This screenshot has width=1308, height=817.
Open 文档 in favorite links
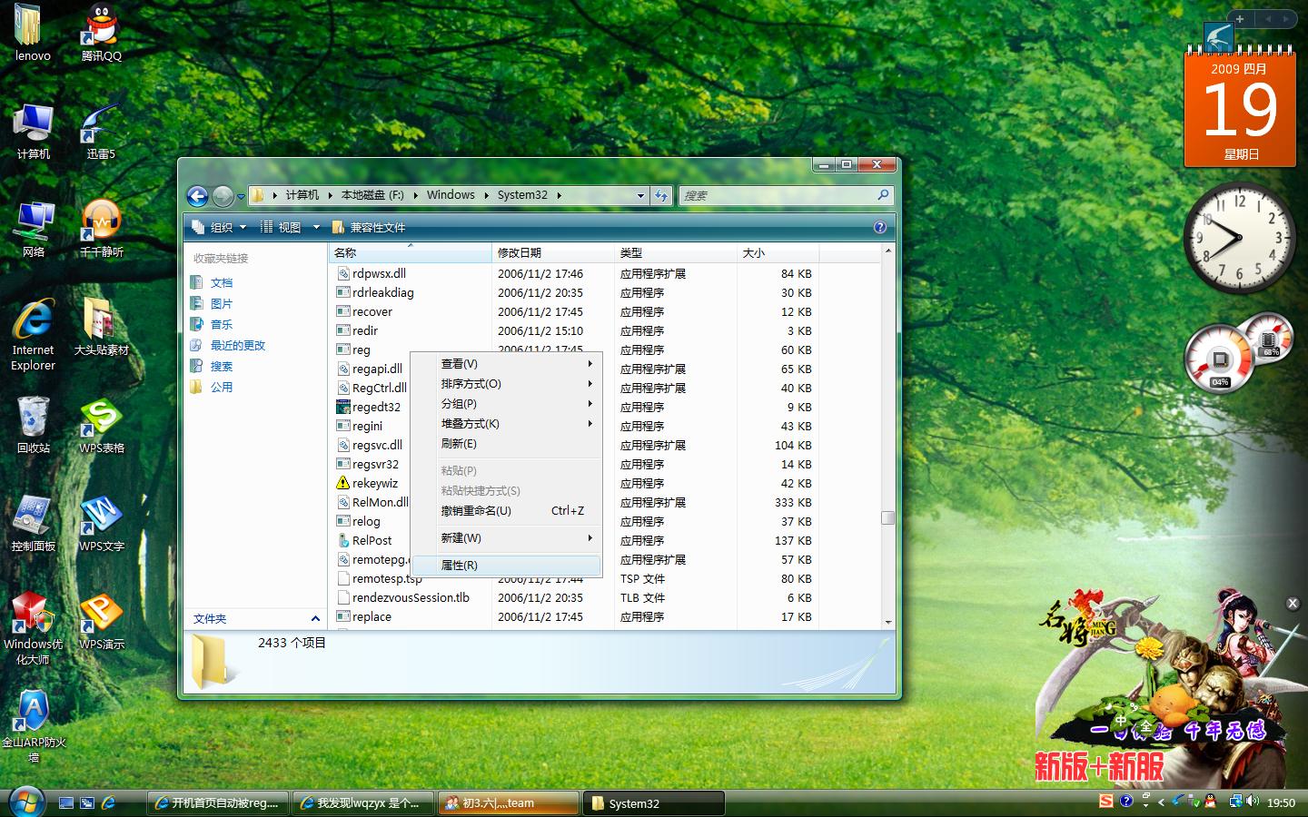(222, 282)
